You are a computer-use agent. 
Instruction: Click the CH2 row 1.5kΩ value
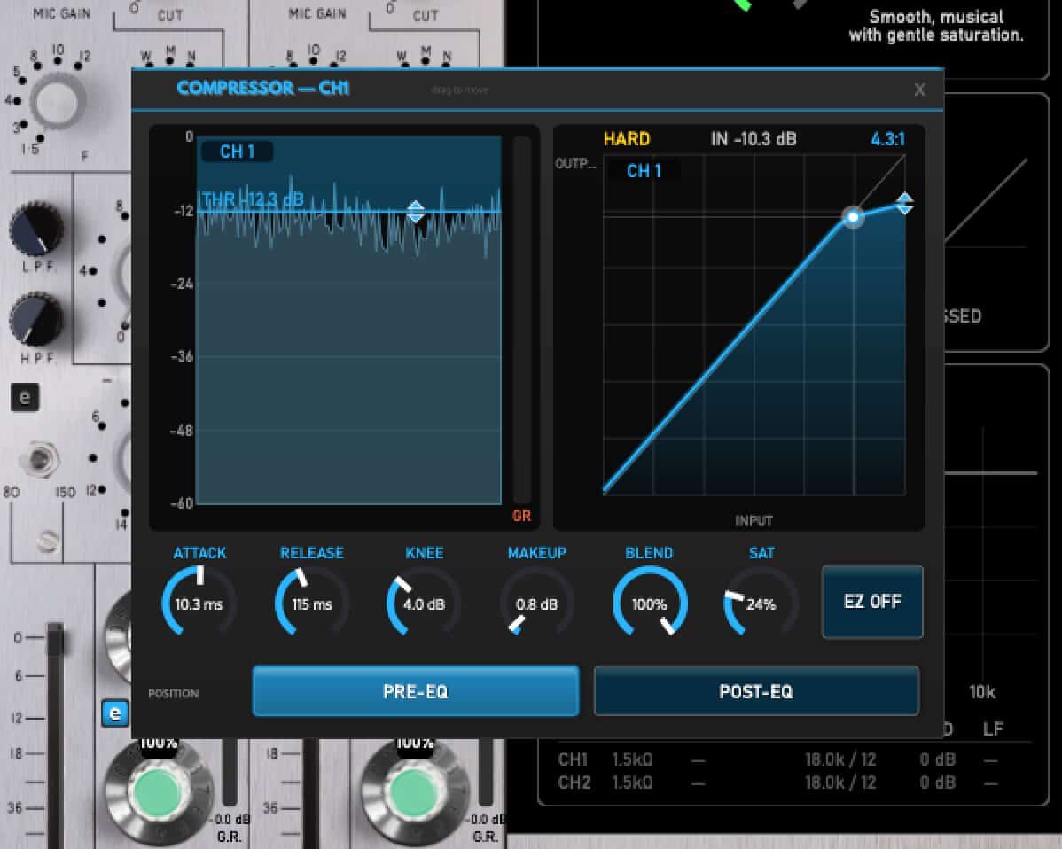coord(633,783)
